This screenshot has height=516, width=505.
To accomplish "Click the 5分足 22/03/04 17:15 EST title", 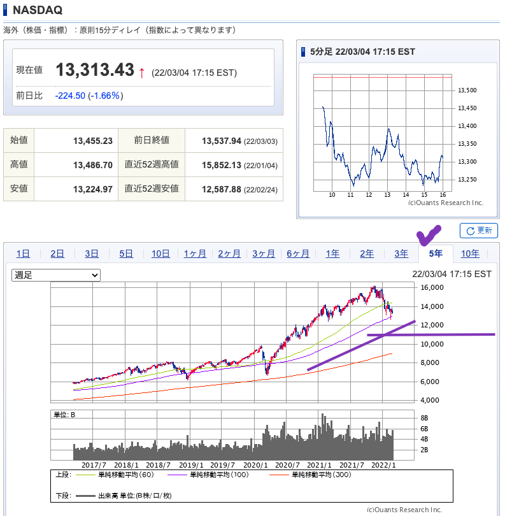I will (x=362, y=52).
